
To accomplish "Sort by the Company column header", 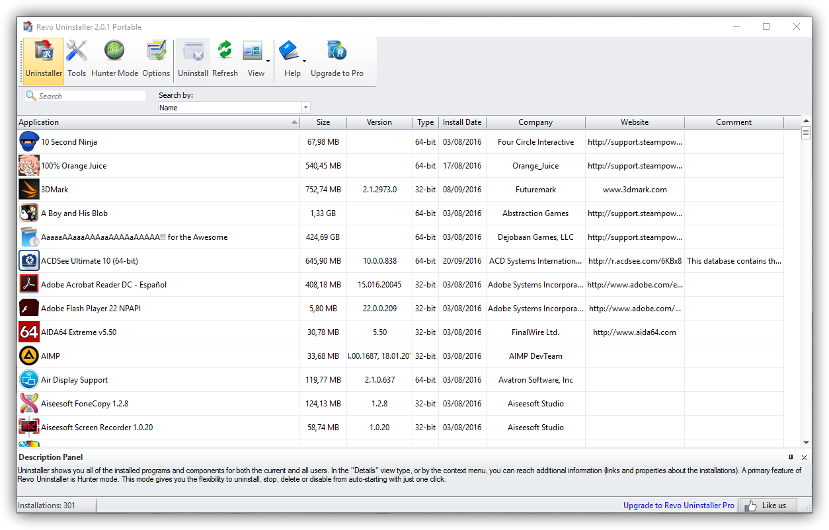I will (535, 122).
